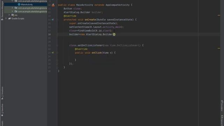Image resolution: width=224 pixels, height=126 pixels.
Task: Collapse the onCreate method fold marker
Action: pyautogui.click(x=57, y=20)
